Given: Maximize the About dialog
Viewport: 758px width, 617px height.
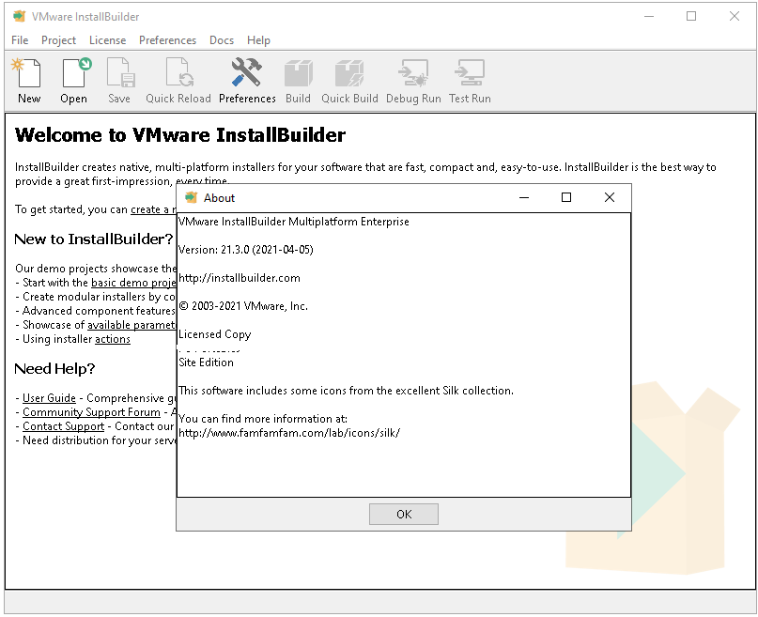Looking at the screenshot, I should click(566, 197).
